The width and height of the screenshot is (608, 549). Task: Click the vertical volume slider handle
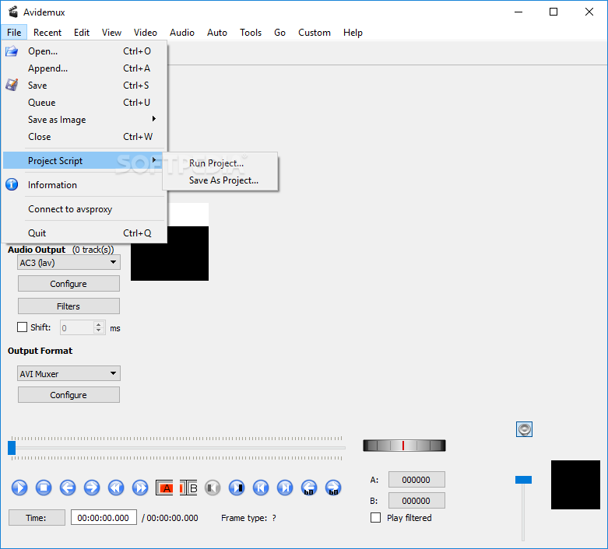click(523, 480)
